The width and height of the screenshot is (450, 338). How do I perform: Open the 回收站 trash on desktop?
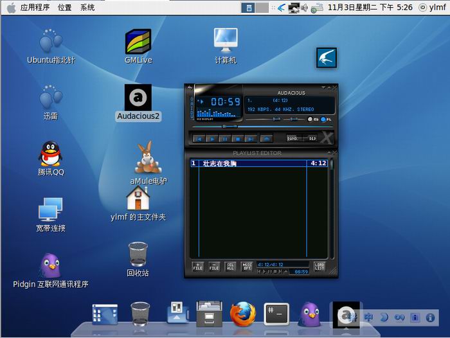point(138,260)
